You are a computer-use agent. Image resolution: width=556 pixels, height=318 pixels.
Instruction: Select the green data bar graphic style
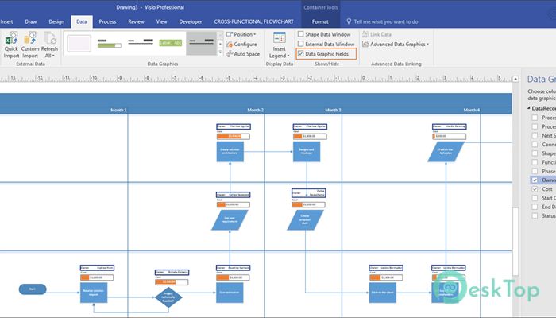click(x=110, y=43)
